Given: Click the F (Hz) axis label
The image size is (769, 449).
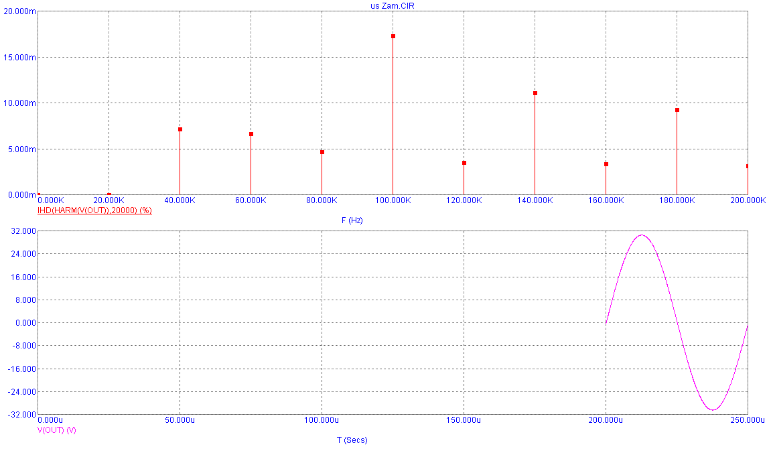Looking at the screenshot, I should 352,220.
